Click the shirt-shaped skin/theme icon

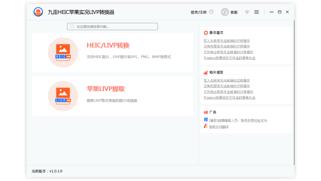[247, 12]
